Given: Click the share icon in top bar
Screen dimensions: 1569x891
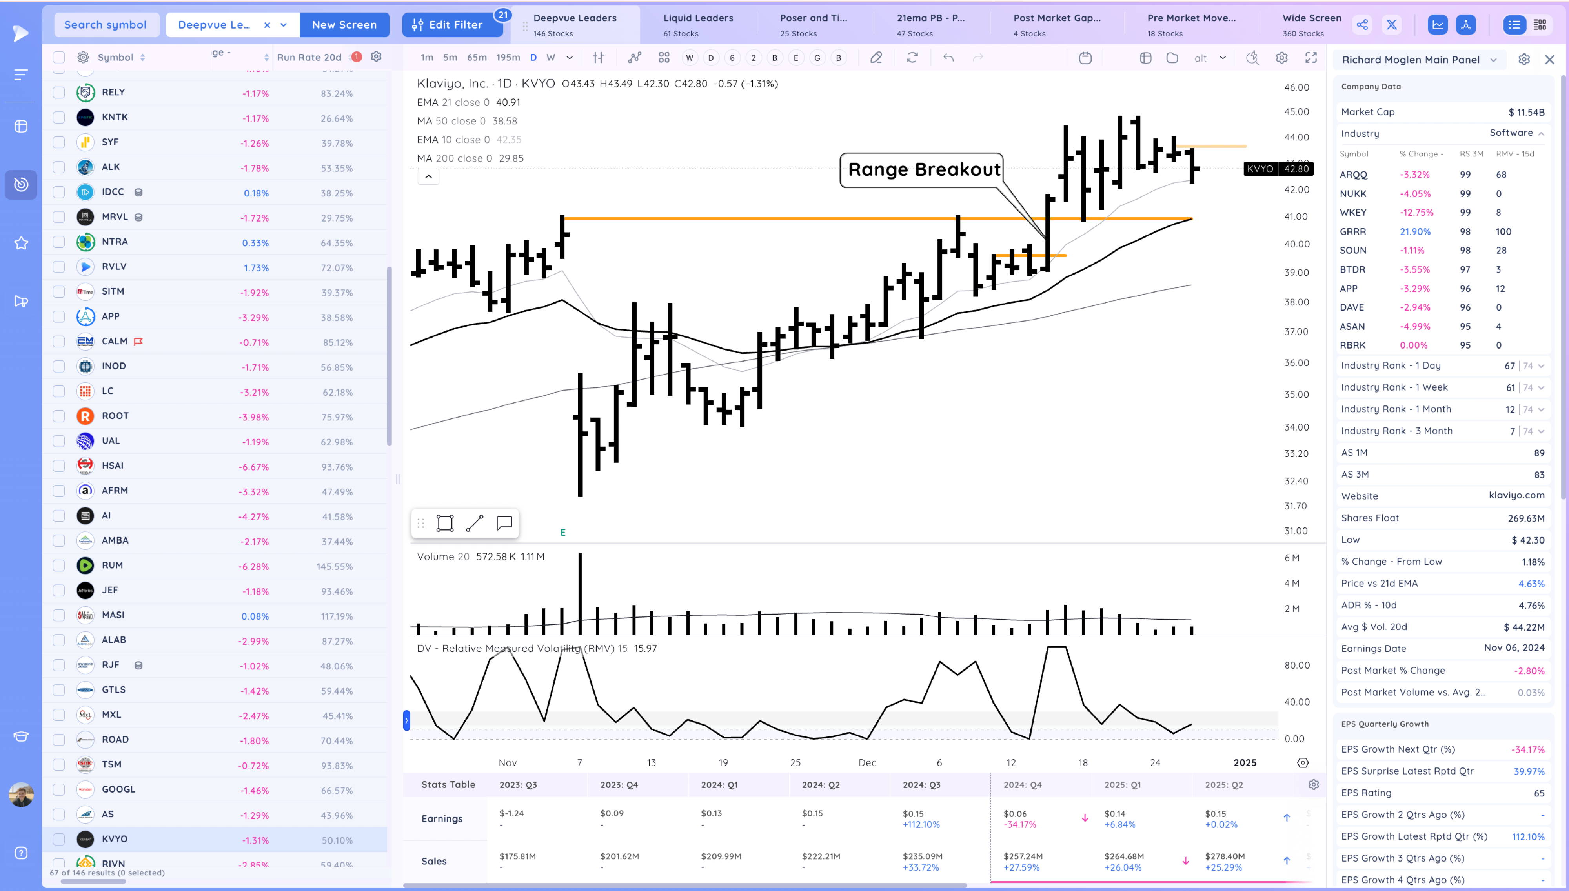Looking at the screenshot, I should 1362,25.
